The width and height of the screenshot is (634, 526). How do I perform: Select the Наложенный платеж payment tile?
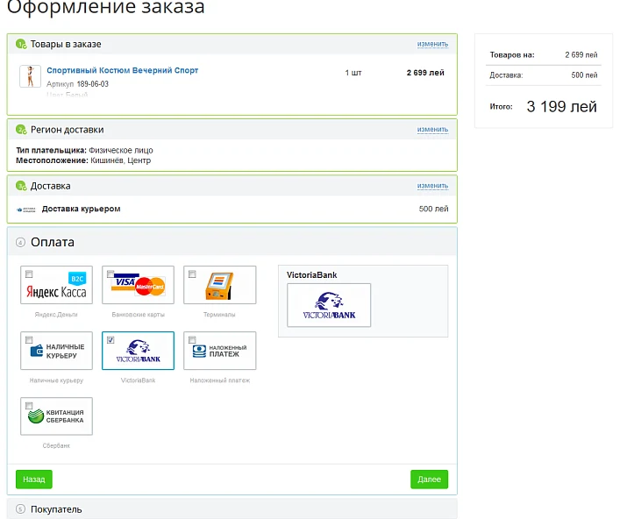[x=219, y=351]
